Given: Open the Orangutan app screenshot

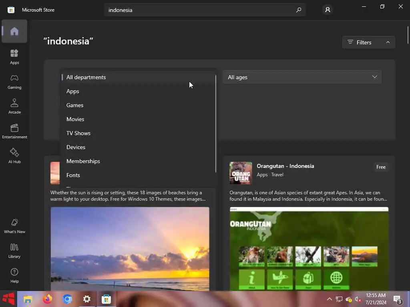Looking at the screenshot, I should click(309, 249).
